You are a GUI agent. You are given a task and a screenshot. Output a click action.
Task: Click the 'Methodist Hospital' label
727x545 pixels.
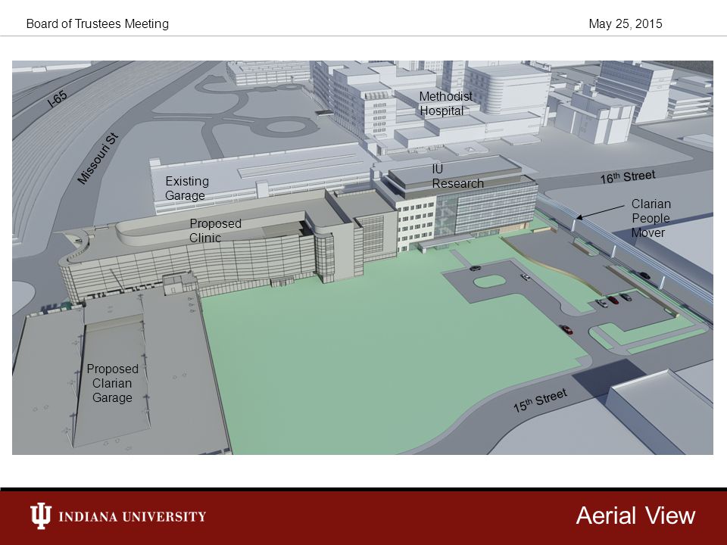pos(445,104)
